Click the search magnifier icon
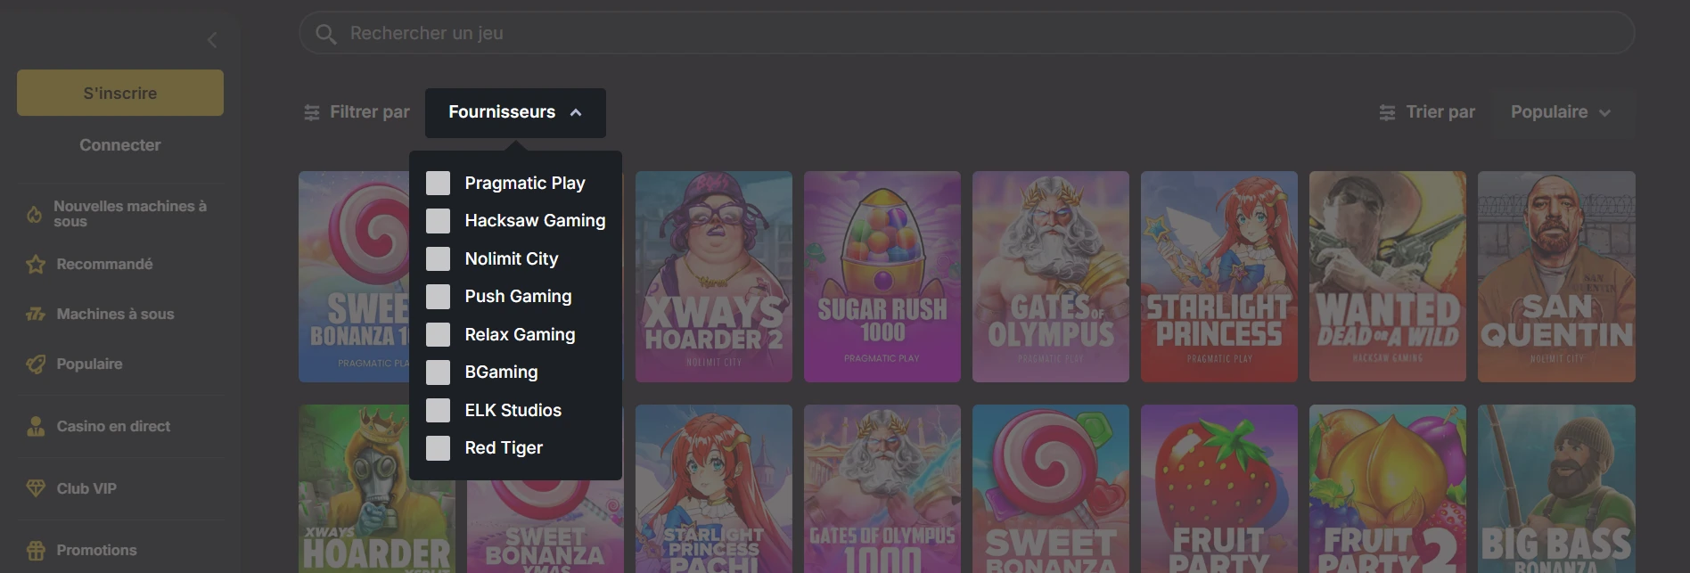The width and height of the screenshot is (1690, 573). click(x=326, y=34)
